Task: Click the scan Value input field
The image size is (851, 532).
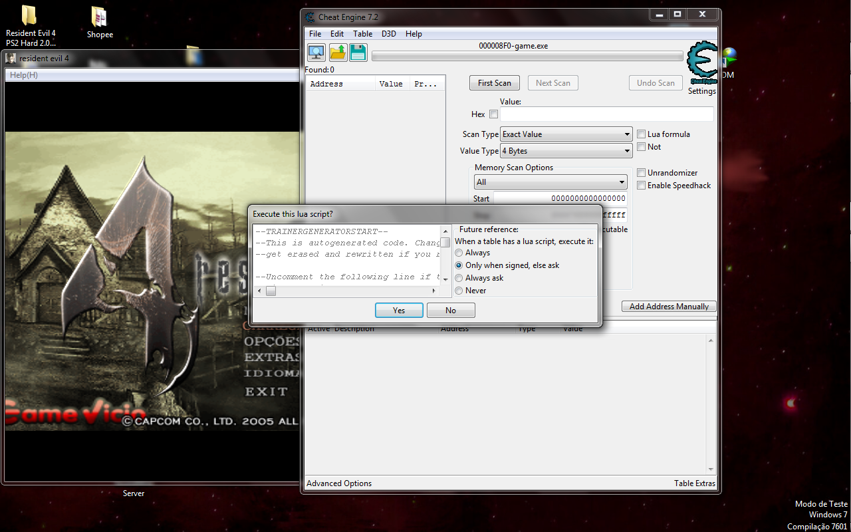Action: pos(606,114)
